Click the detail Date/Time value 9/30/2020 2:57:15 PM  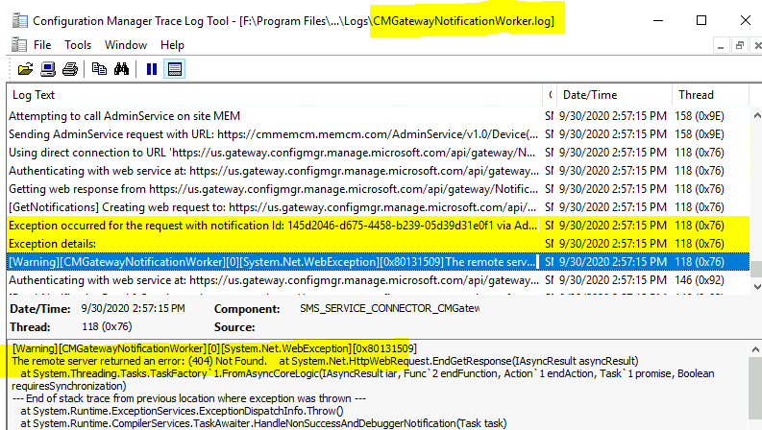click(133, 308)
